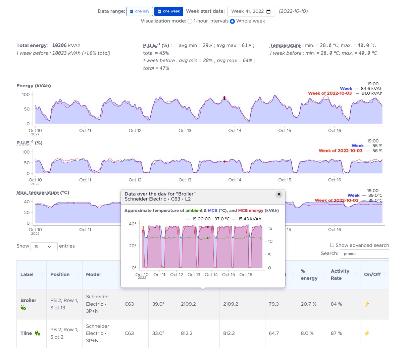
Task: Select the 1-hour intervals radio button
Action: [190, 21]
